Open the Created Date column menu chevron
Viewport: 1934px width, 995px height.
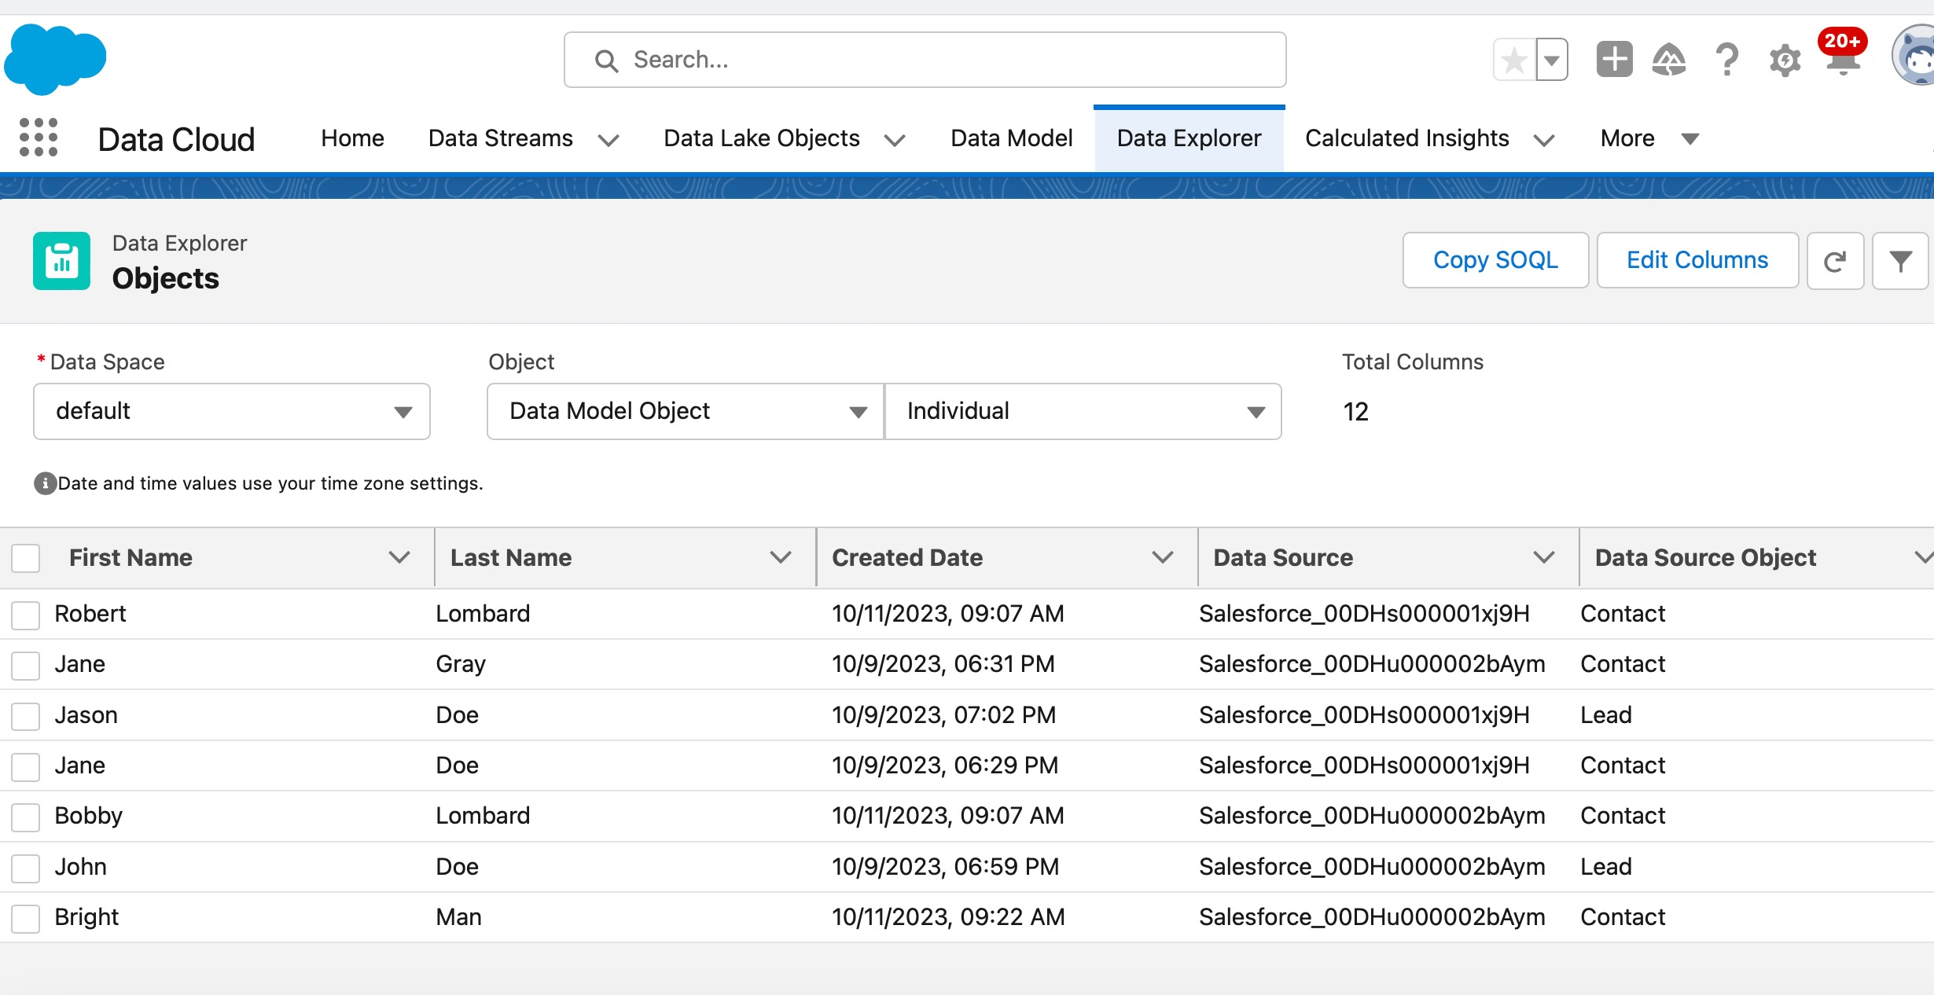point(1163,557)
